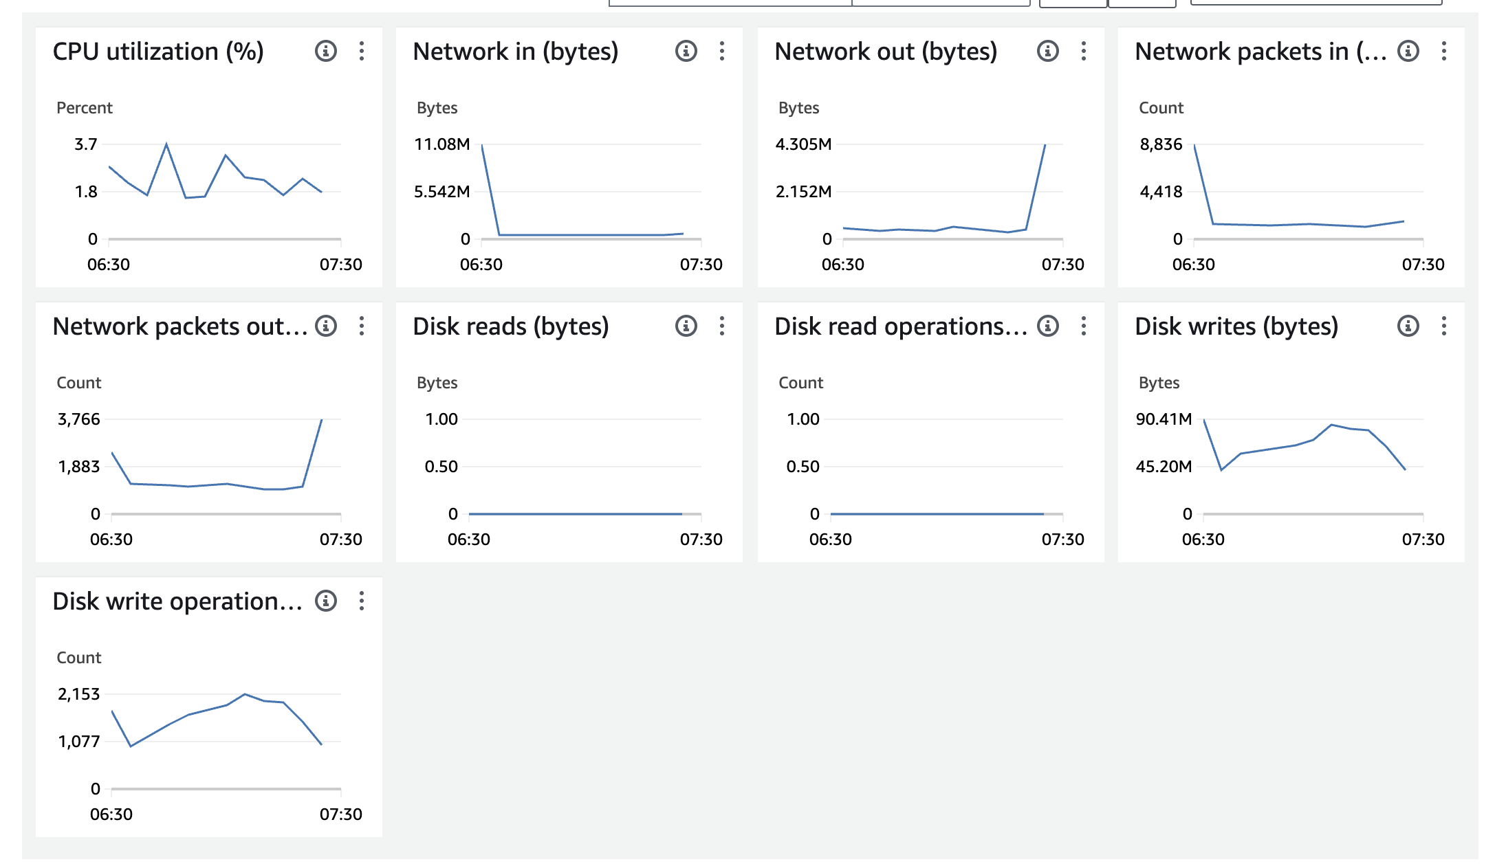The width and height of the screenshot is (1506, 866).
Task: Click the CPU utilization (%) widget title
Action: pyautogui.click(x=158, y=52)
